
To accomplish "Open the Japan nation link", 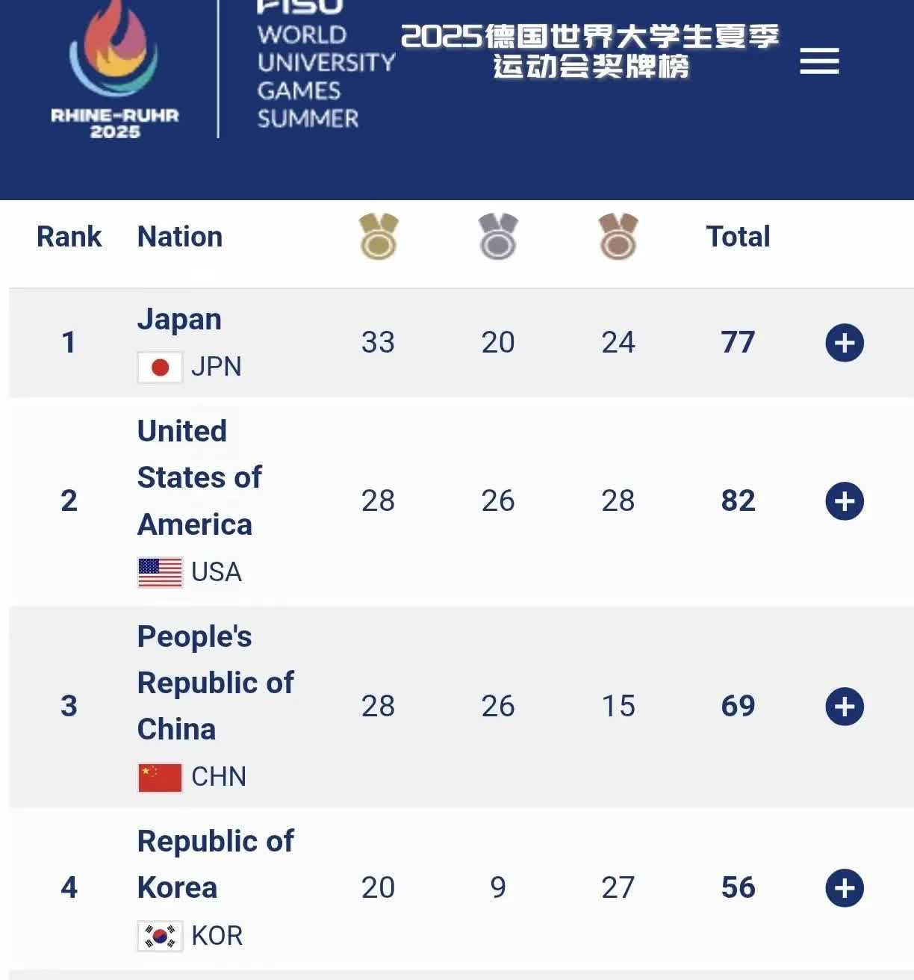I will click(x=179, y=320).
